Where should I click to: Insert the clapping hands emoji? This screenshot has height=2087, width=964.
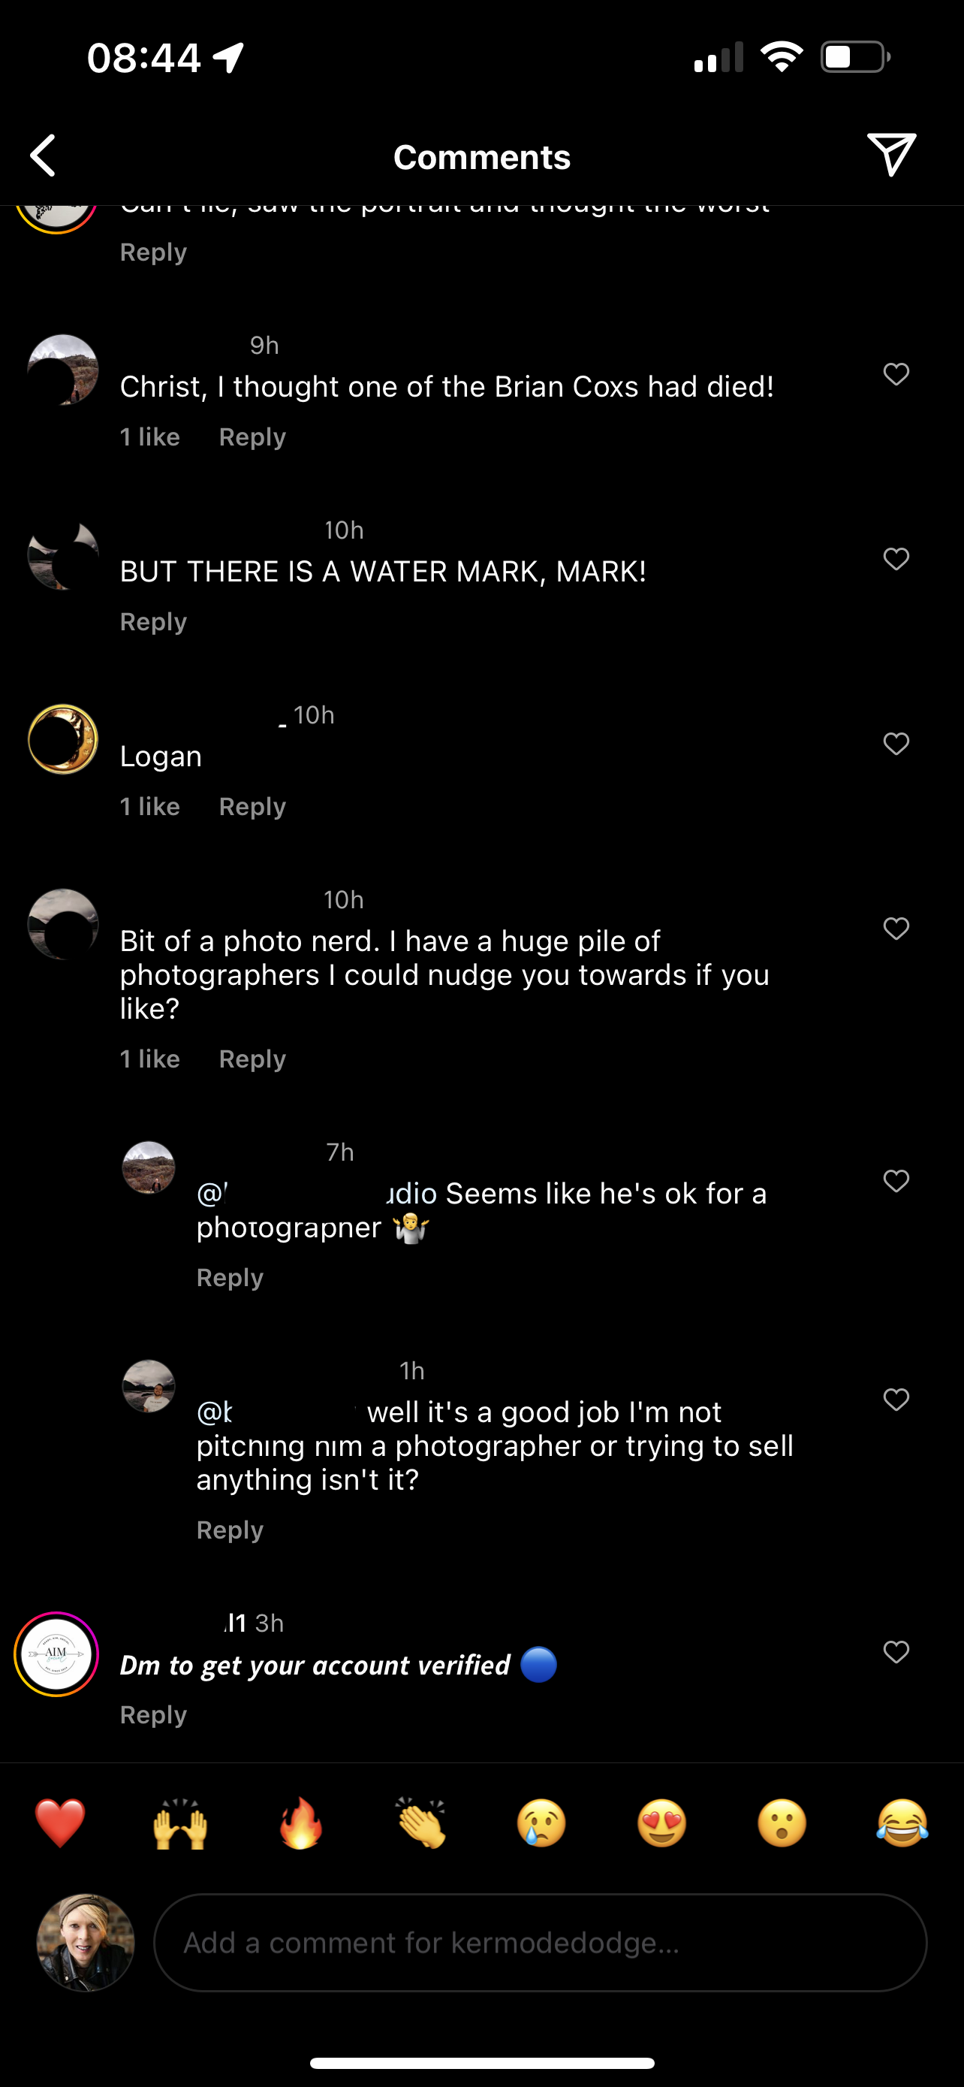(421, 1824)
